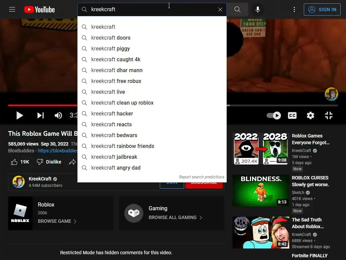
Task: Choose the plain "kreekcraft" suggestion
Action: 152,27
